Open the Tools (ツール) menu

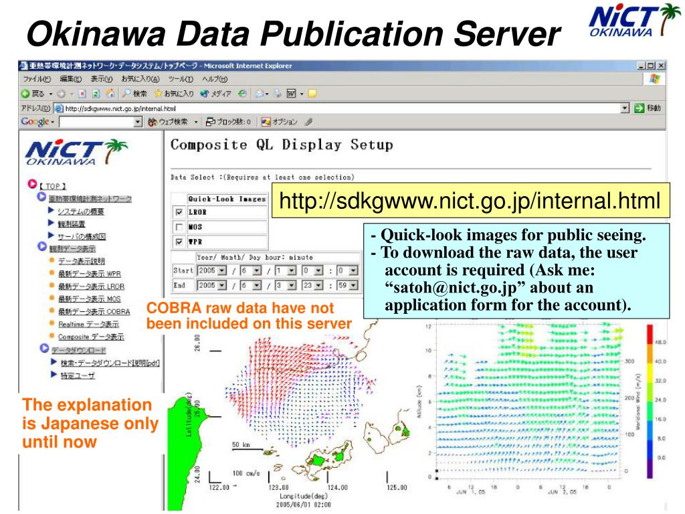click(x=181, y=79)
